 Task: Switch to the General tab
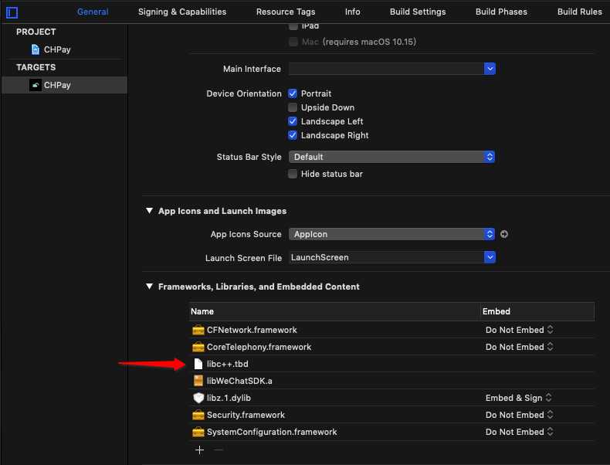(93, 12)
